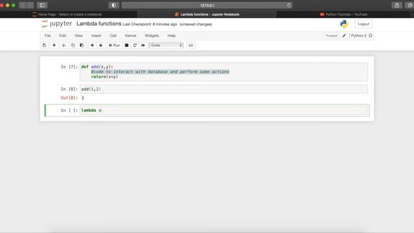Screen dimensions: 414x233
Task: Open the Widgets menu
Action: pyautogui.click(x=151, y=36)
